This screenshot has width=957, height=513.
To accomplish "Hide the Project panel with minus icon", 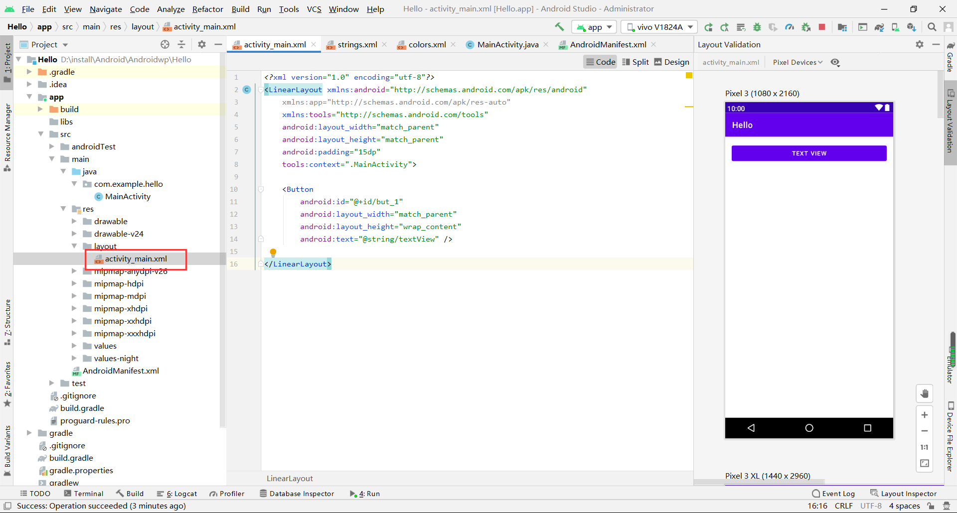I will pyautogui.click(x=218, y=44).
